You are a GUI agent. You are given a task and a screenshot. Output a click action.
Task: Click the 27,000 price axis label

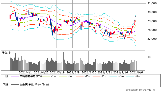coord(152,39)
